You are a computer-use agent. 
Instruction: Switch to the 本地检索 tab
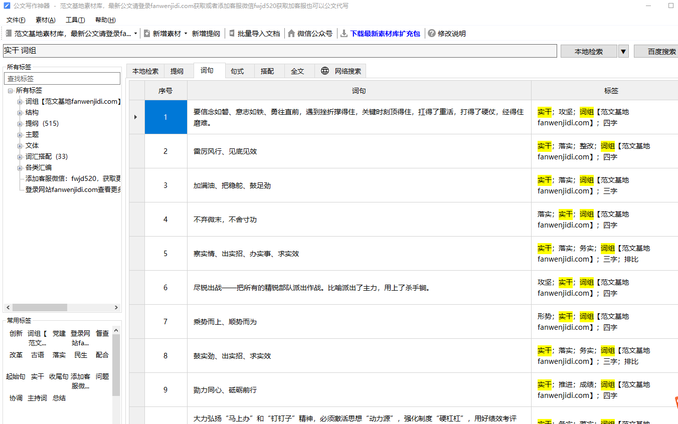(x=145, y=71)
